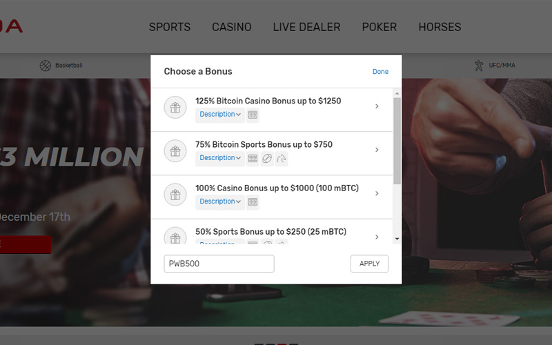Image resolution: width=552 pixels, height=345 pixels.
Task: Click the Basketball icon in sports bar
Action: click(46, 66)
